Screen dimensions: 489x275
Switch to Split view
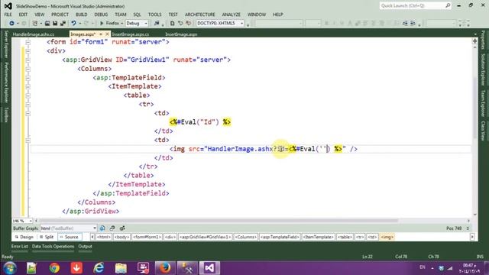click(47, 237)
